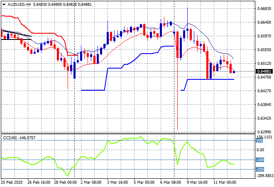Click the last blue candlestick at the current price

[234, 72]
